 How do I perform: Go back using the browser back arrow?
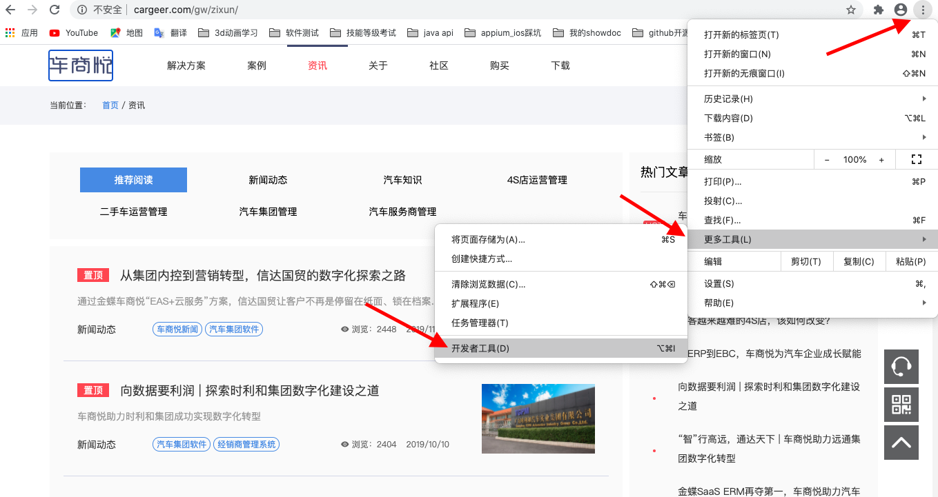pos(10,10)
